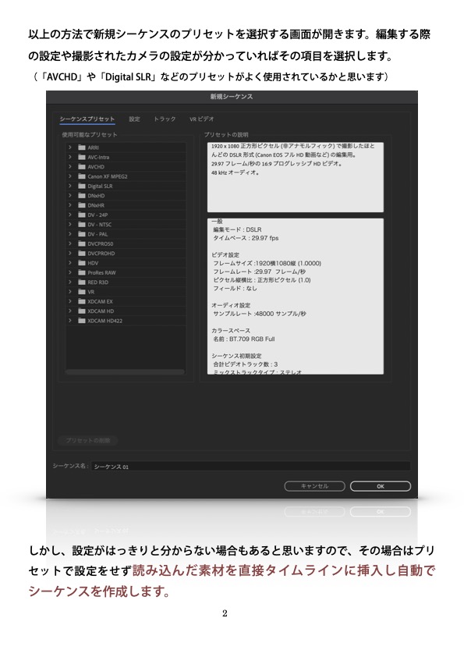Viewport: 464px width, 657px height.
Task: Click the ARRI folder icon
Action: pyautogui.click(x=82, y=147)
